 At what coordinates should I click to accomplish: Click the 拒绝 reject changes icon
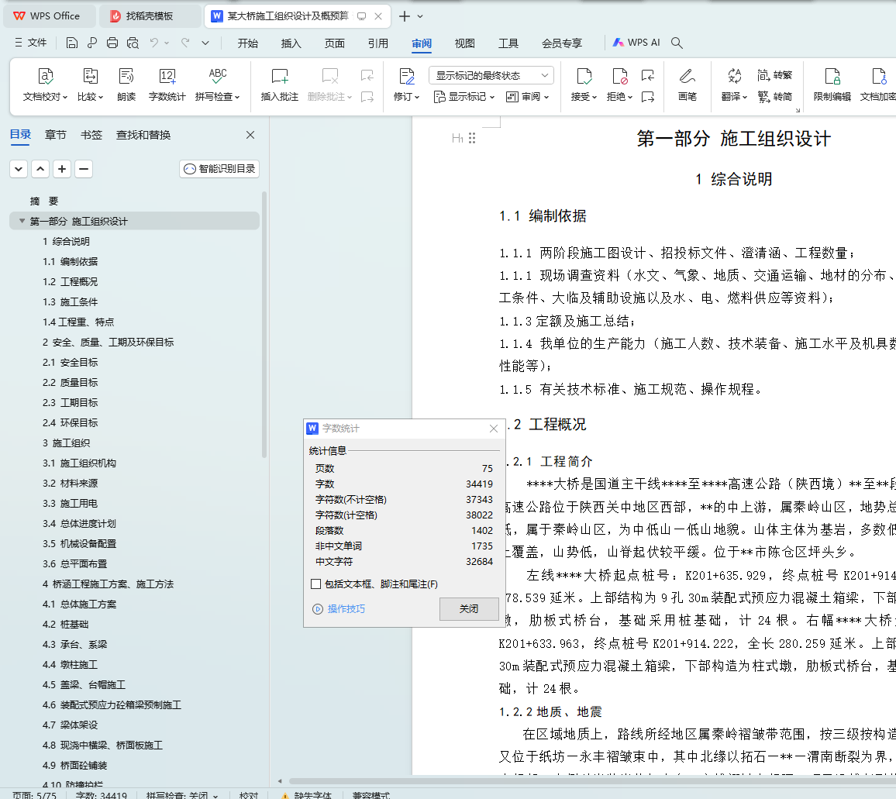(619, 76)
